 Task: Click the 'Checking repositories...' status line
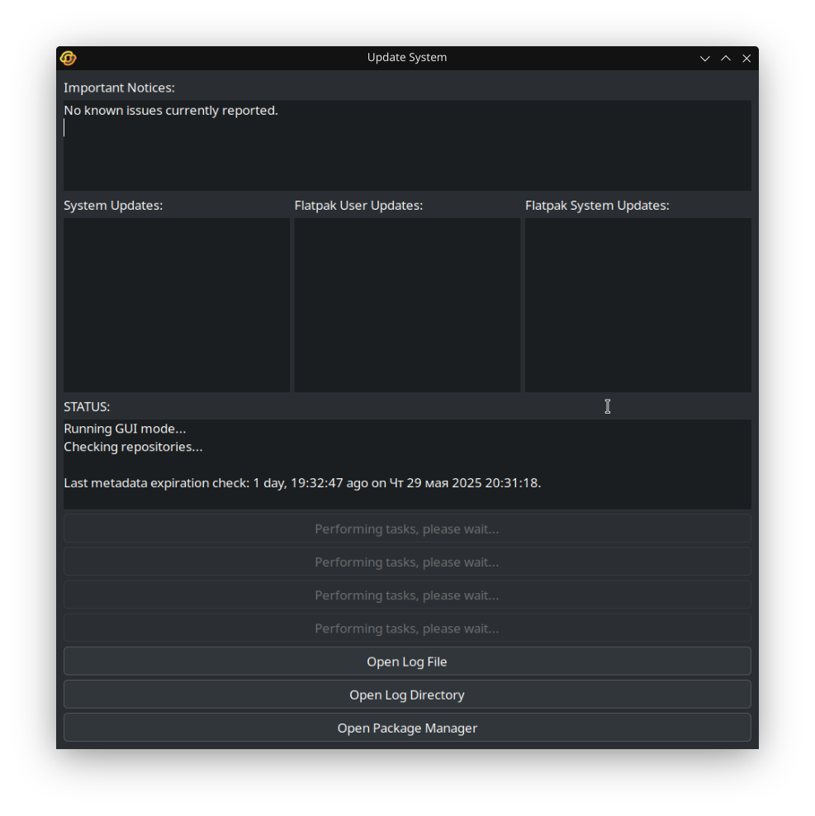coord(133,447)
